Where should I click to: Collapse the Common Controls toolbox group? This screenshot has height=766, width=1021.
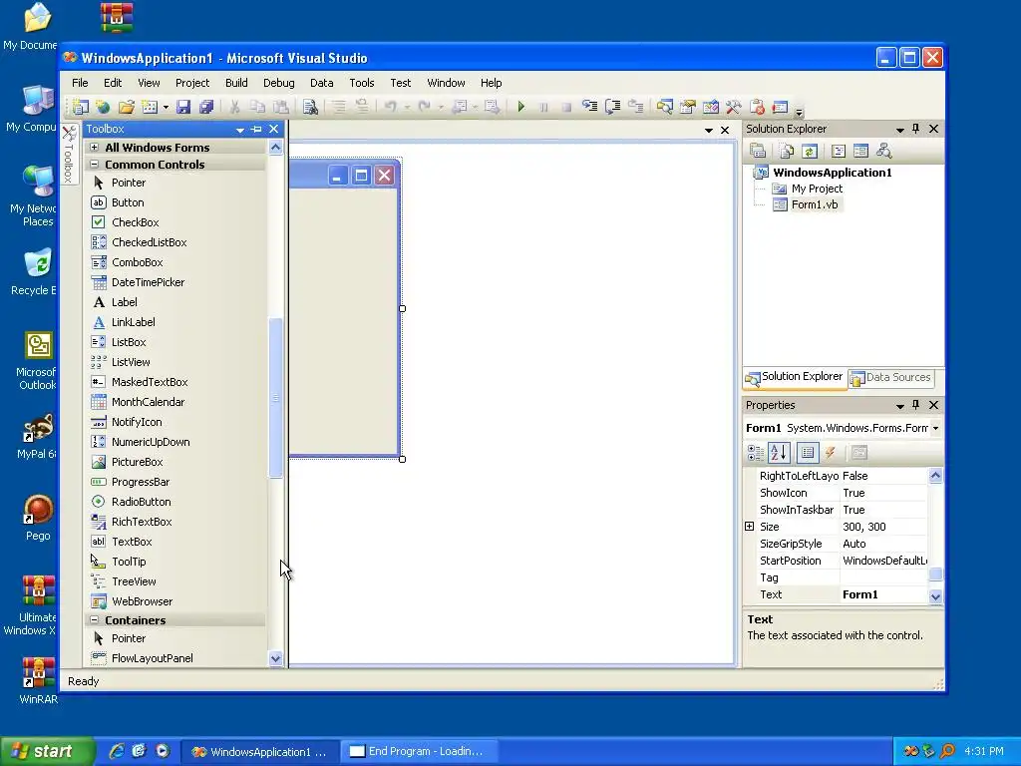pyautogui.click(x=95, y=165)
